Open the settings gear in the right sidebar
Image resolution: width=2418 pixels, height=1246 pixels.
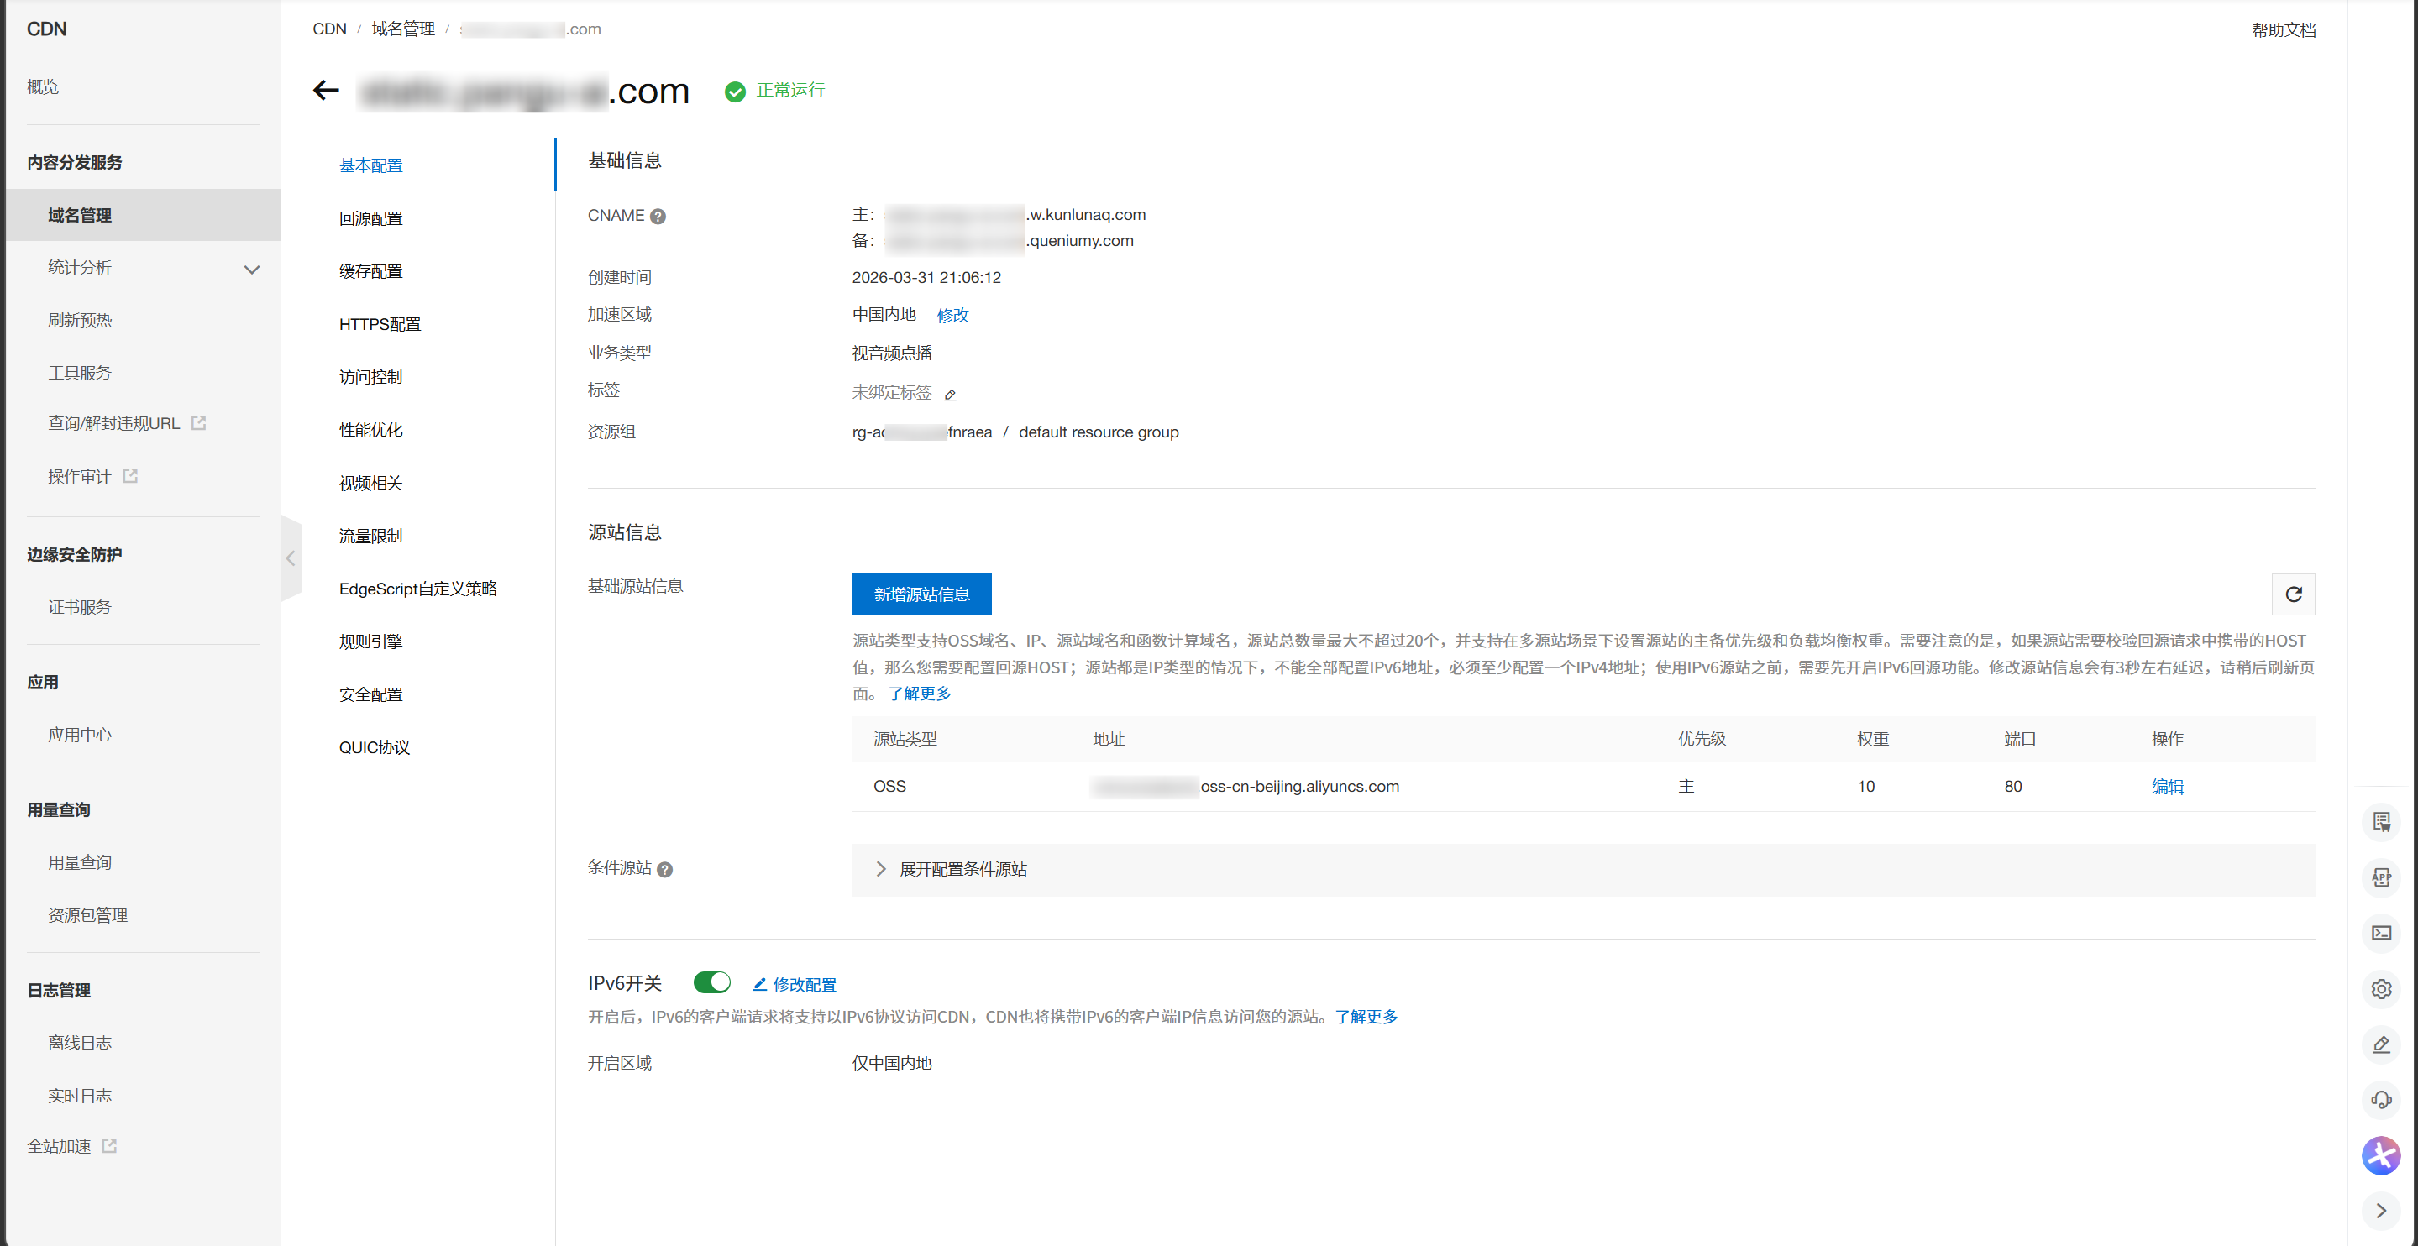point(2383,988)
